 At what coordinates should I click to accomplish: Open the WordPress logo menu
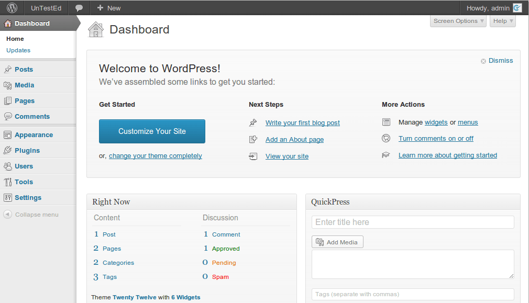tap(12, 8)
